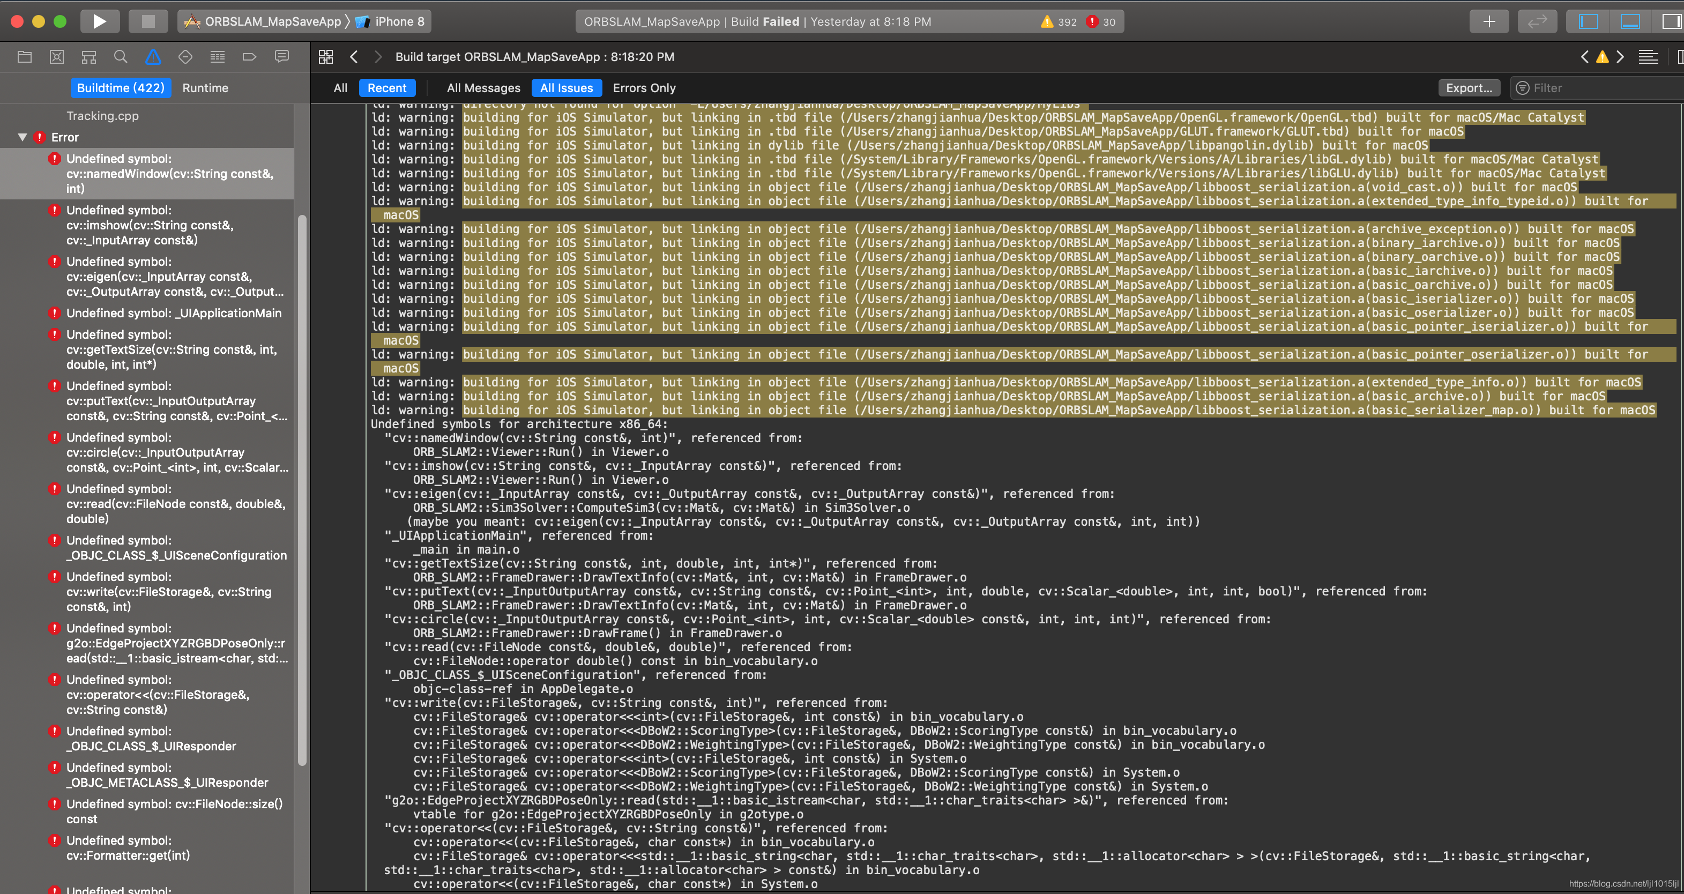This screenshot has height=894, width=1684.
Task: Collapse the Error group disclosure triangle
Action: click(x=22, y=137)
